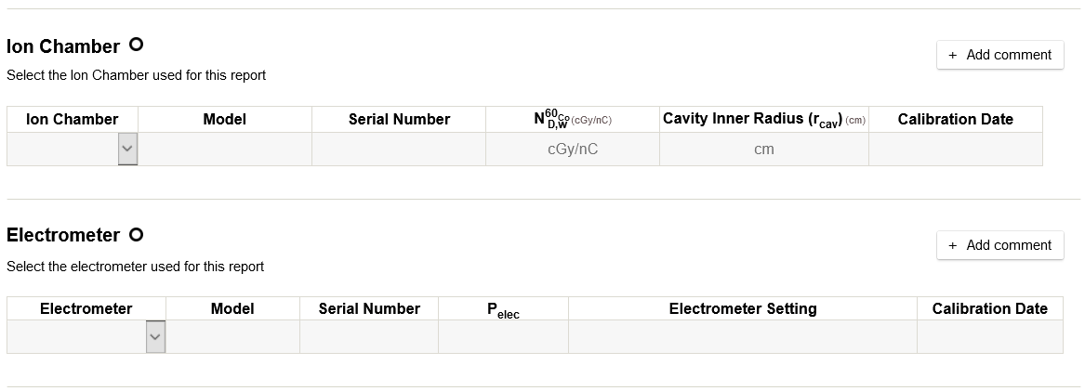Viewport: 1085px width, 391px height.
Task: Click the Pelec value field
Action: 503,336
